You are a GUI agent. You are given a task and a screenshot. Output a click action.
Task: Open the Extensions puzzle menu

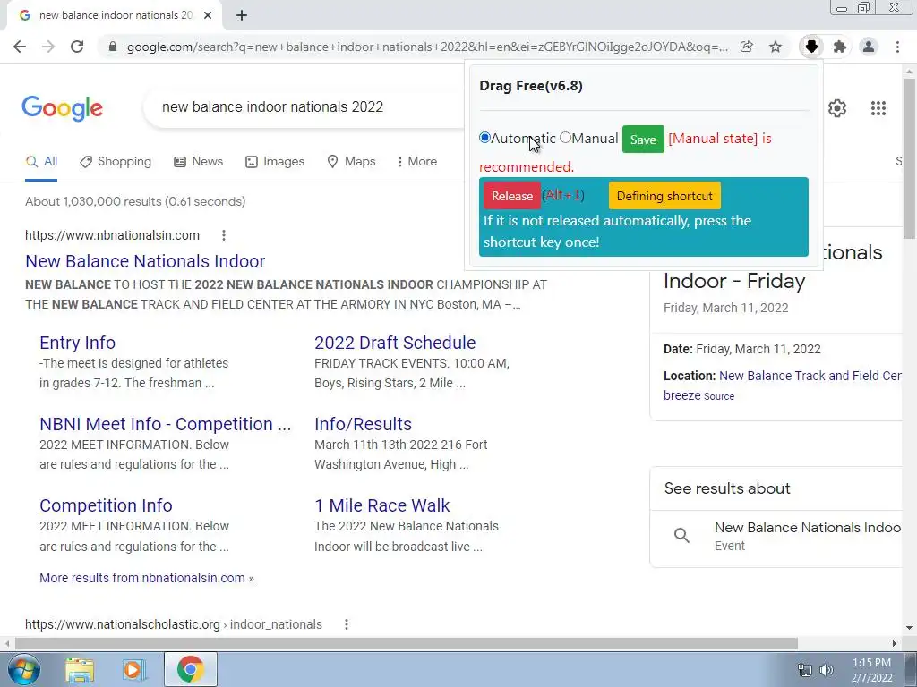840,47
